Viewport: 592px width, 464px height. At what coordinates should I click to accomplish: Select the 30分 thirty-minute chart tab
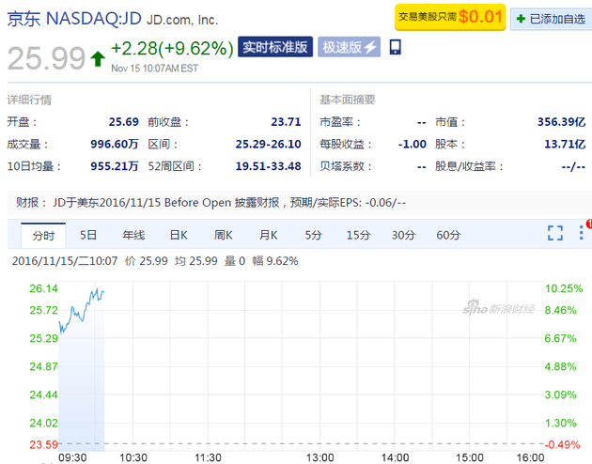(x=403, y=235)
